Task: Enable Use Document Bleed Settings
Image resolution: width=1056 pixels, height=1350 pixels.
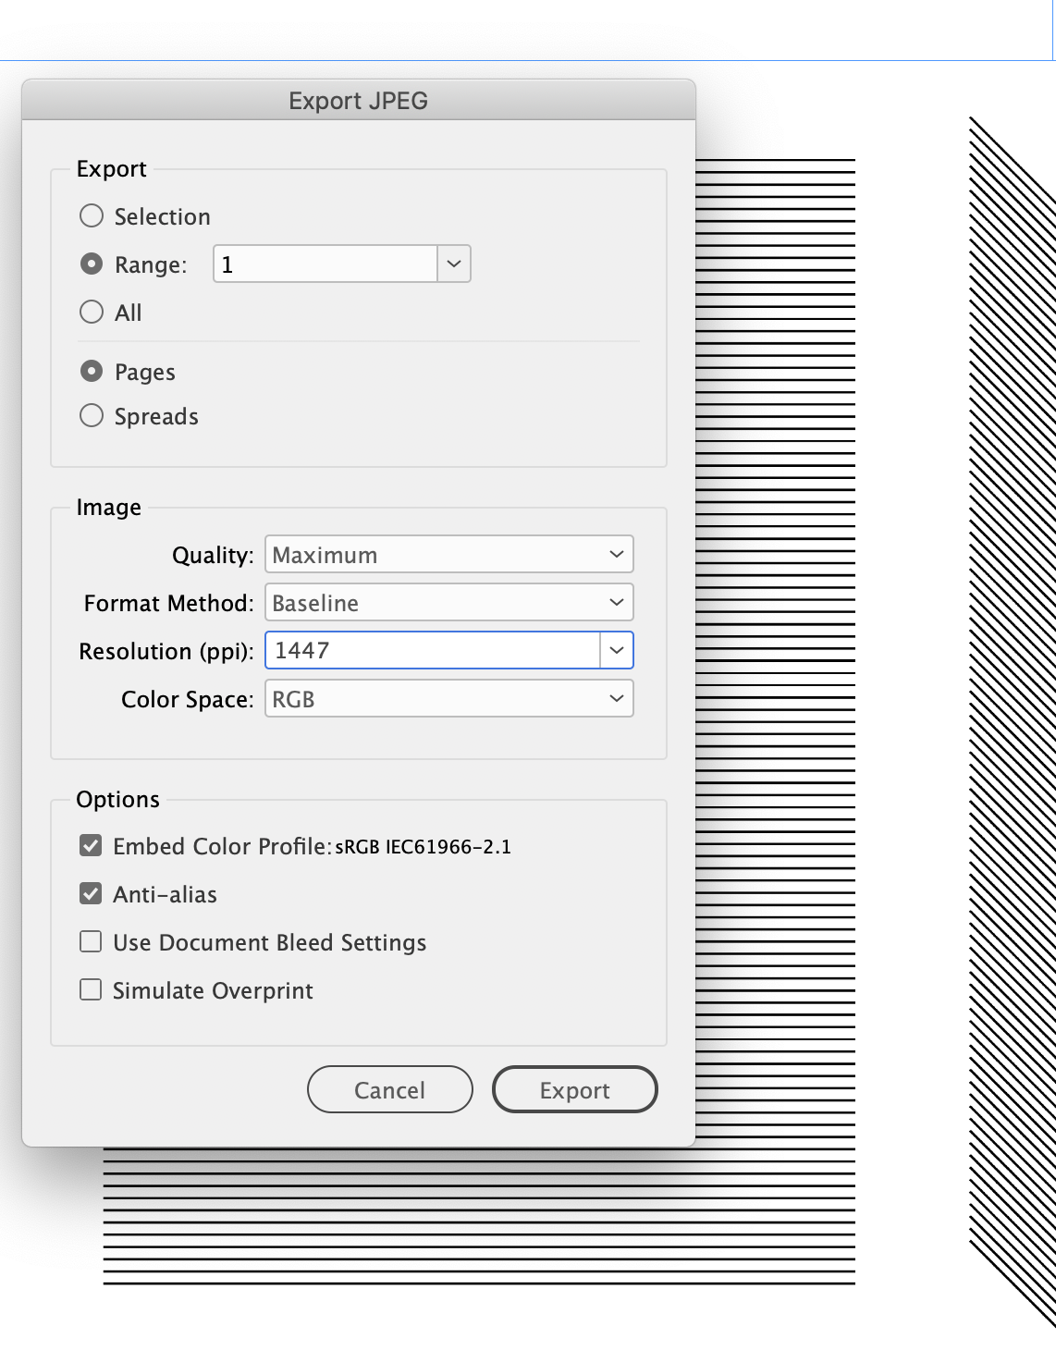Action: [x=90, y=940]
